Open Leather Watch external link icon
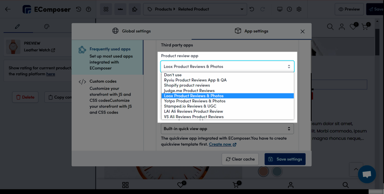 click(53, 50)
